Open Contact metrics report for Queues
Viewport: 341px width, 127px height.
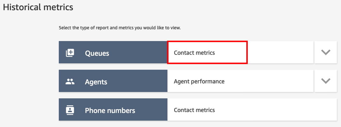tap(194, 53)
